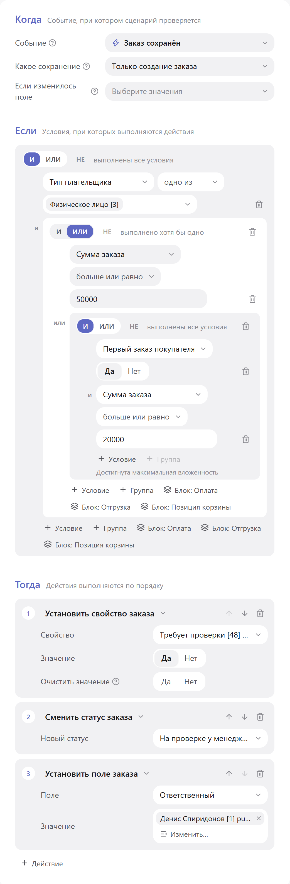Delete action Установить свойство заказа
Image resolution: width=290 pixels, height=884 pixels.
[x=260, y=613]
